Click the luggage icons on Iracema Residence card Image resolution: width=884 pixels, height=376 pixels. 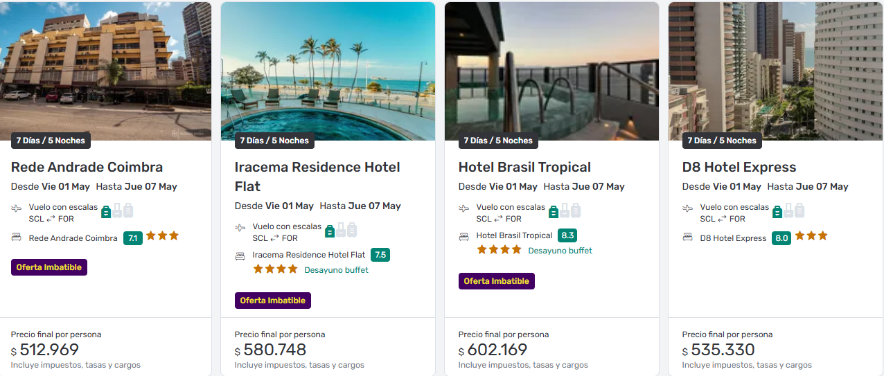(x=342, y=230)
